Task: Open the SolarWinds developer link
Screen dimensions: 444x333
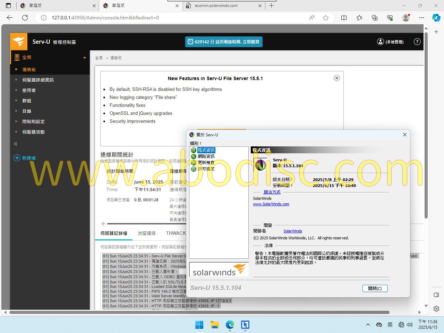Action: pos(292,231)
